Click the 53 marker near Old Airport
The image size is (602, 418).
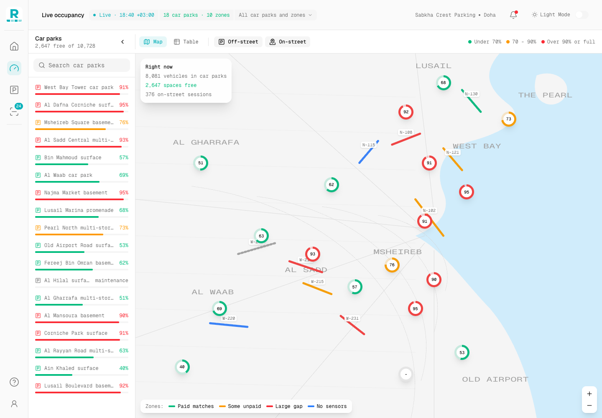tap(462, 353)
